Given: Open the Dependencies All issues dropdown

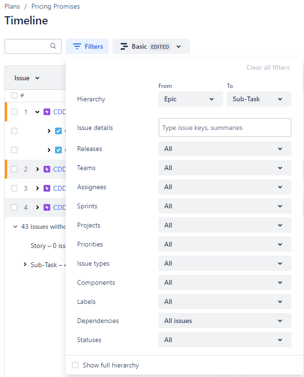Looking at the screenshot, I should click(225, 321).
